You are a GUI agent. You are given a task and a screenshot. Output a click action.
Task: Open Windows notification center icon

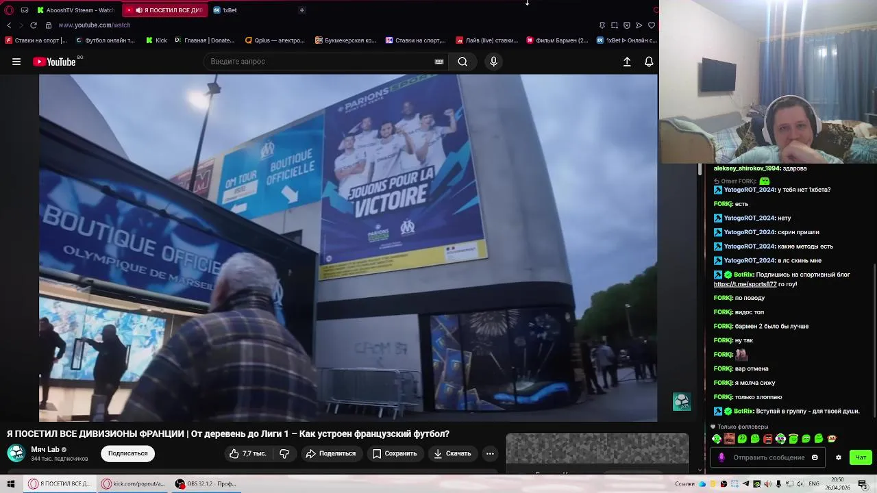863,484
